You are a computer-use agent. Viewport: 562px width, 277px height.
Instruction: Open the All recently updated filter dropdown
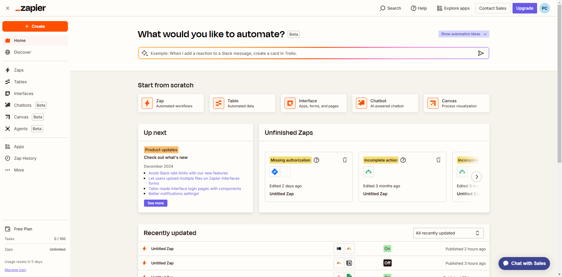pyautogui.click(x=448, y=233)
